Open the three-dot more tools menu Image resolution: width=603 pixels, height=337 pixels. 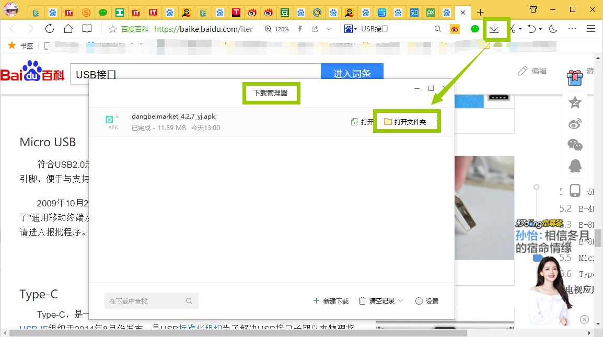[572, 29]
